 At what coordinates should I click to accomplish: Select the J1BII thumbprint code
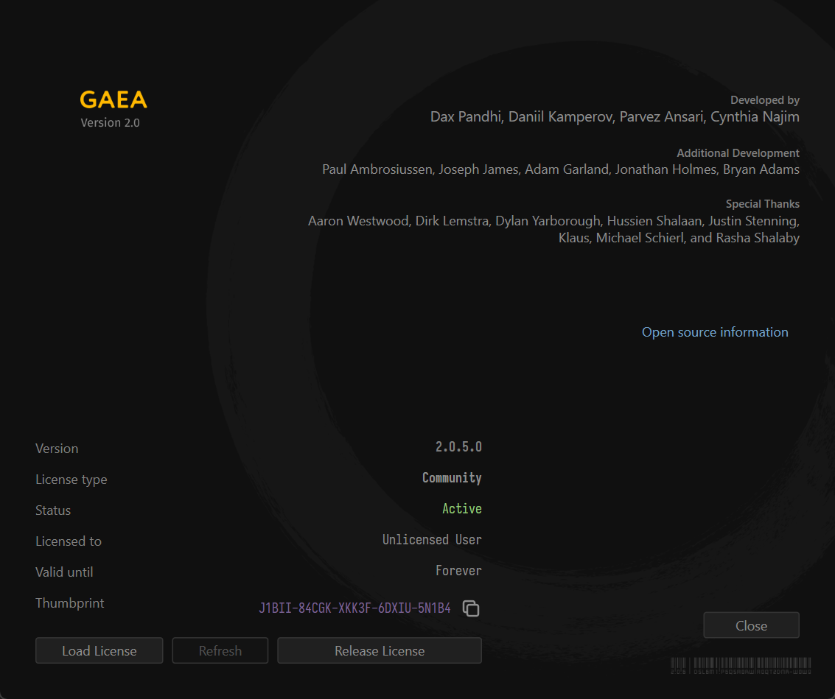coord(354,608)
